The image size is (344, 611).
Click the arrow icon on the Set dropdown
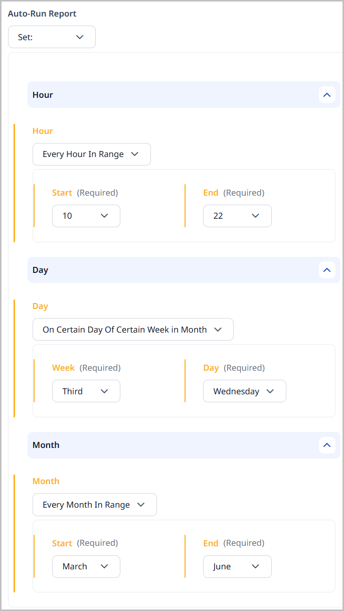click(x=79, y=37)
